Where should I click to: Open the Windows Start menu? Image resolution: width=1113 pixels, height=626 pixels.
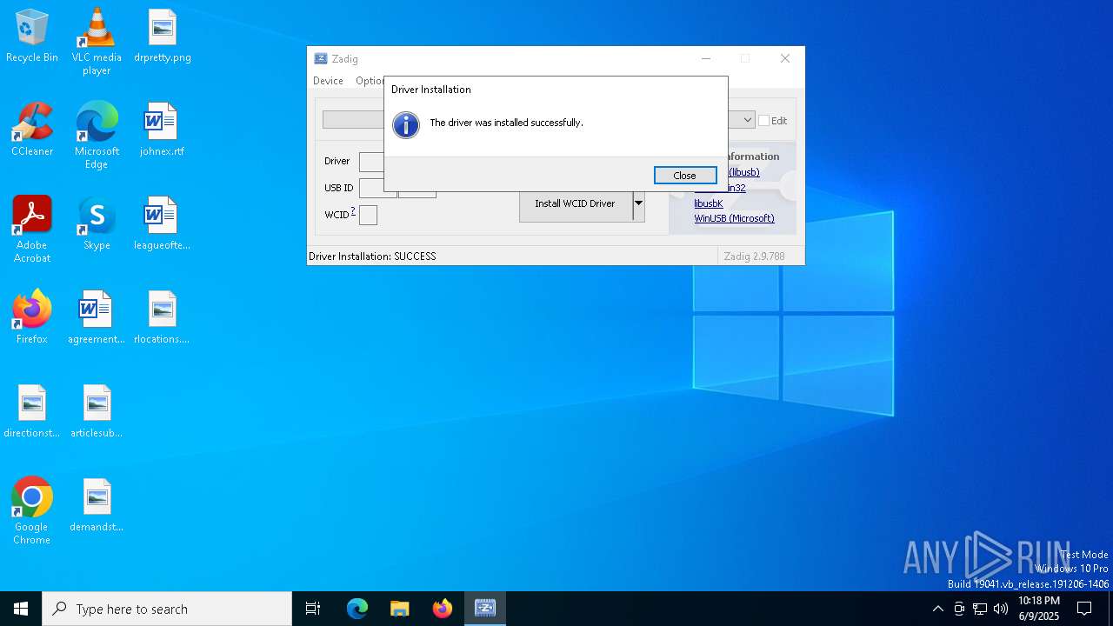(x=21, y=609)
